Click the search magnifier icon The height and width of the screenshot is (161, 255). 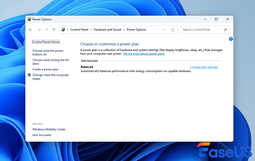pos(225,30)
